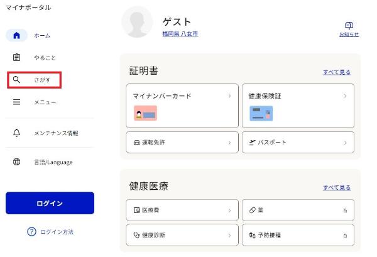Click the question mark ログイン方法 icon
Image resolution: width=377 pixels, height=257 pixels.
click(x=31, y=232)
